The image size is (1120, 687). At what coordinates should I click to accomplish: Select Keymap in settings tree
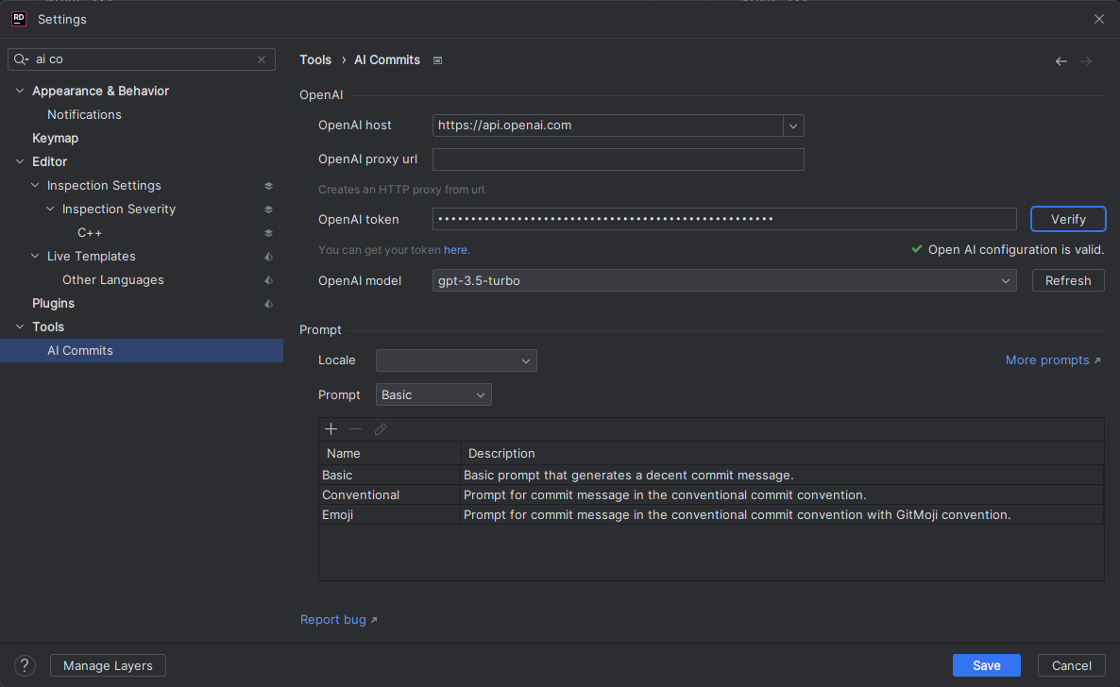coord(55,138)
